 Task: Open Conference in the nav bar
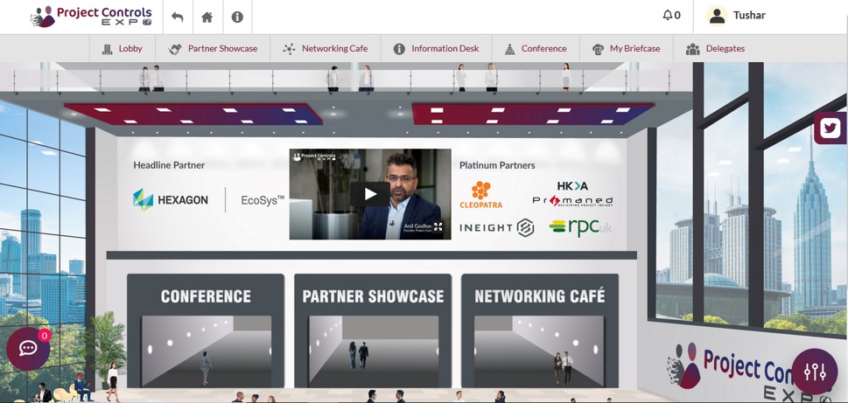pos(536,49)
